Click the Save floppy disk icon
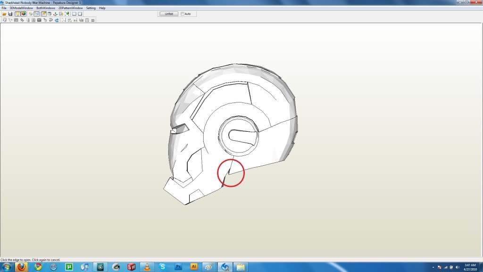This screenshot has height=272, width=483. pyautogui.click(x=10, y=14)
